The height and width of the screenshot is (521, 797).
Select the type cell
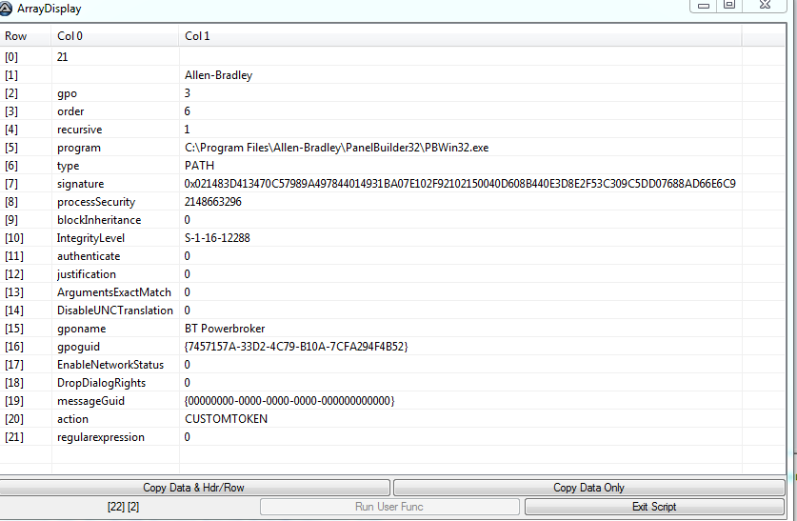(69, 166)
